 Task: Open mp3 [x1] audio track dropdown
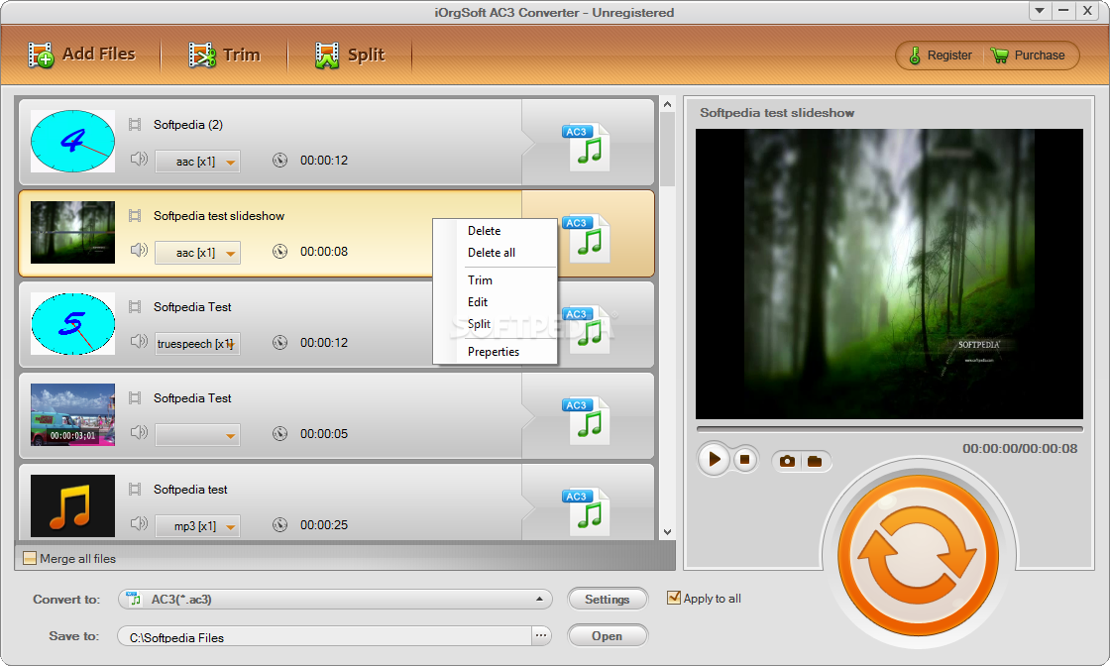197,526
